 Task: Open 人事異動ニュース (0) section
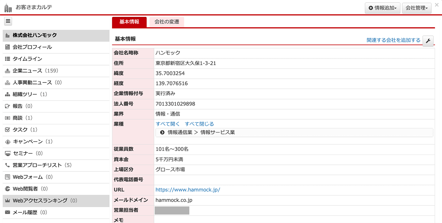(x=56, y=82)
